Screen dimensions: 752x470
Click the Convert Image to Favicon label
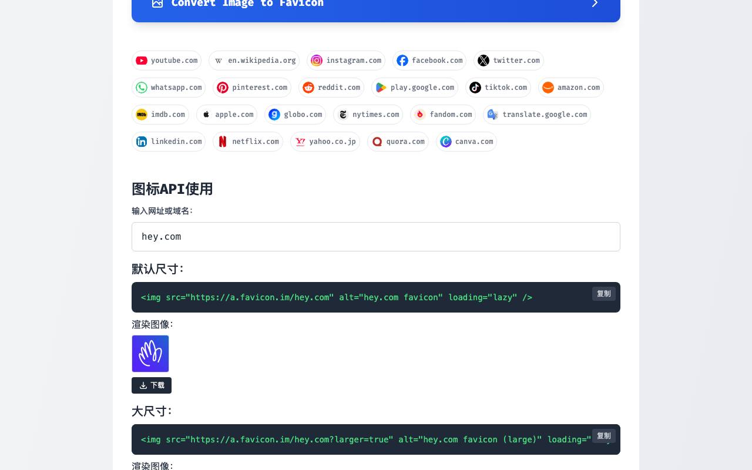click(x=247, y=4)
